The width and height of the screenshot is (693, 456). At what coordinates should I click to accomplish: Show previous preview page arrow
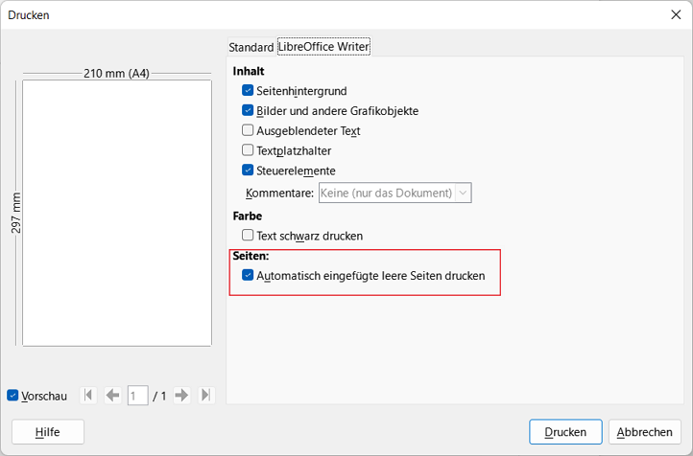tap(112, 395)
